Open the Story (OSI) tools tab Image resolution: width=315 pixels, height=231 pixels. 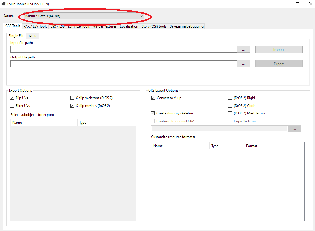point(154,26)
